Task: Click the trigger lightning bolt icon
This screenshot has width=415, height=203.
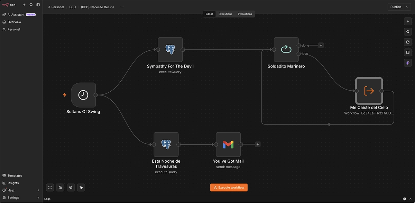Action: click(64, 95)
